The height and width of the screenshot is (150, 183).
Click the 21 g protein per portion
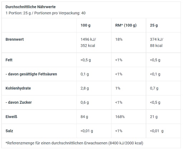click(154, 117)
